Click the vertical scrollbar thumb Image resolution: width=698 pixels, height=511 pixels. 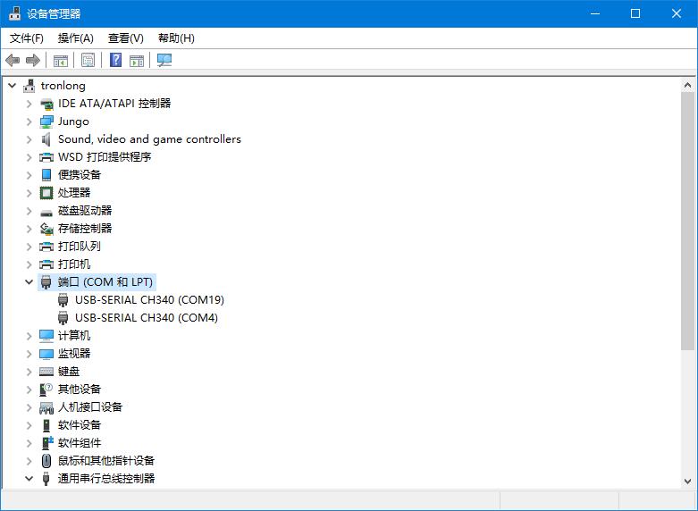tap(687, 221)
